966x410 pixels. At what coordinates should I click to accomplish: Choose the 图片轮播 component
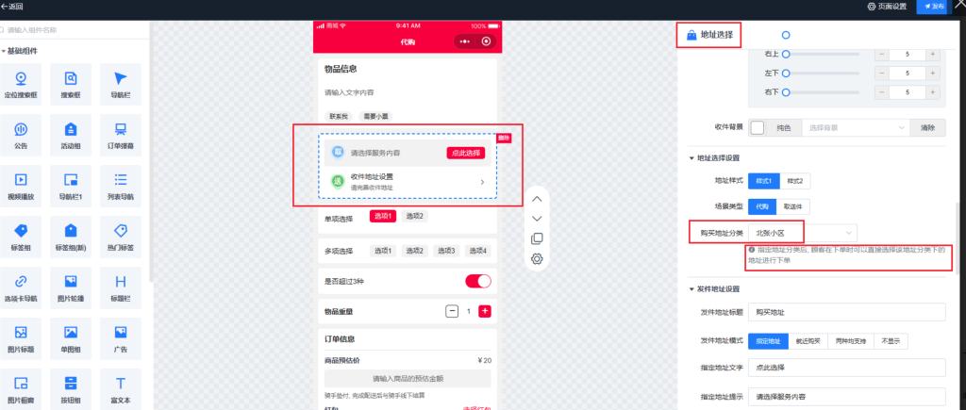70,287
